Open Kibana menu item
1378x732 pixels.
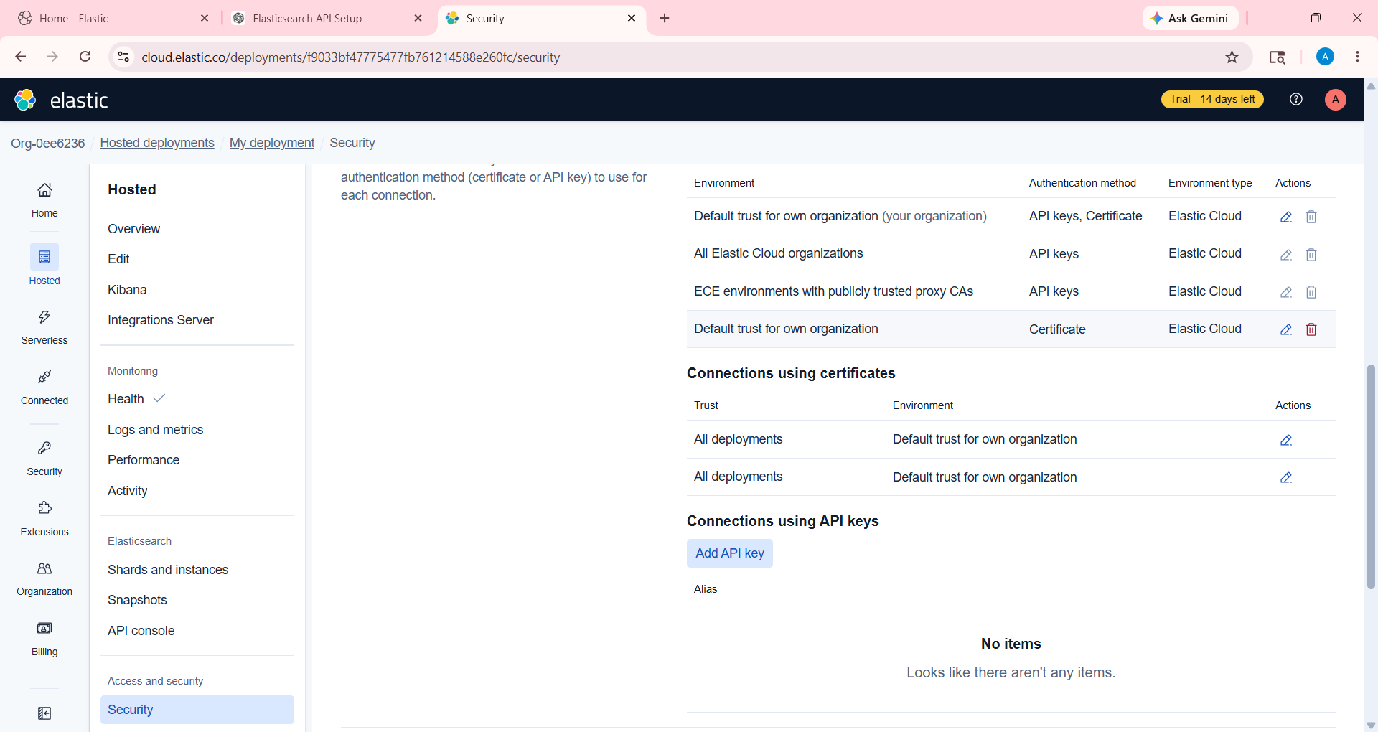127,290
